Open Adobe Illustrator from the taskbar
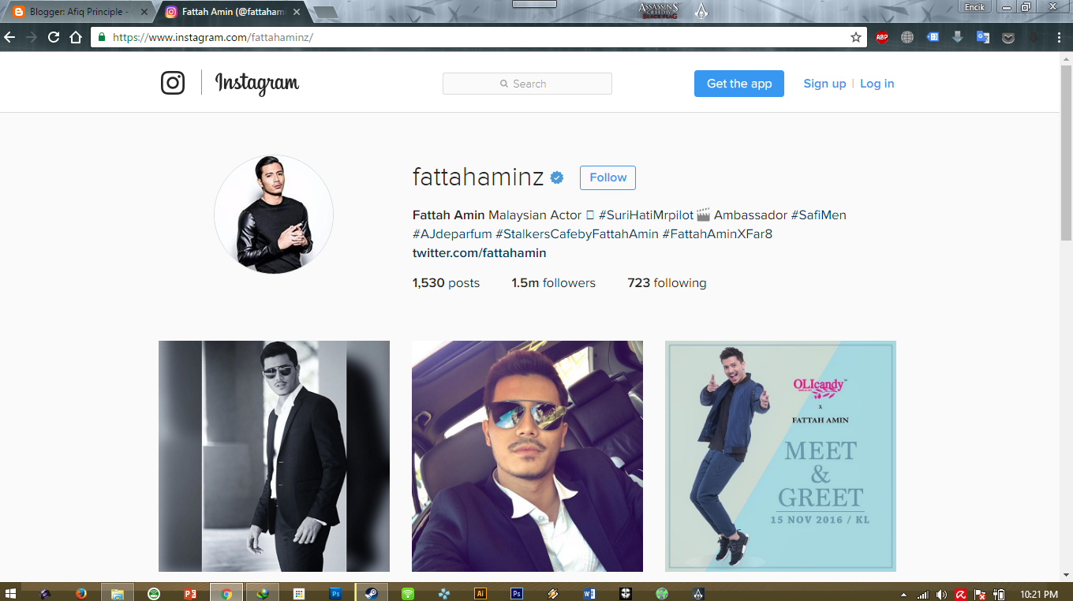 point(480,593)
